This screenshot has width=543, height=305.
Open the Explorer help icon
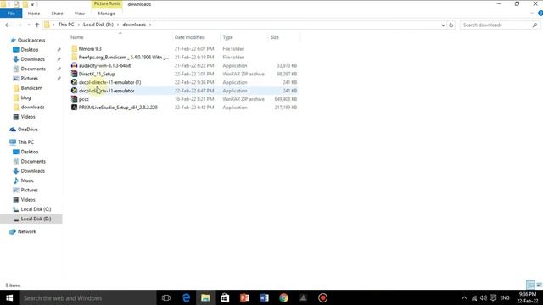(540, 14)
